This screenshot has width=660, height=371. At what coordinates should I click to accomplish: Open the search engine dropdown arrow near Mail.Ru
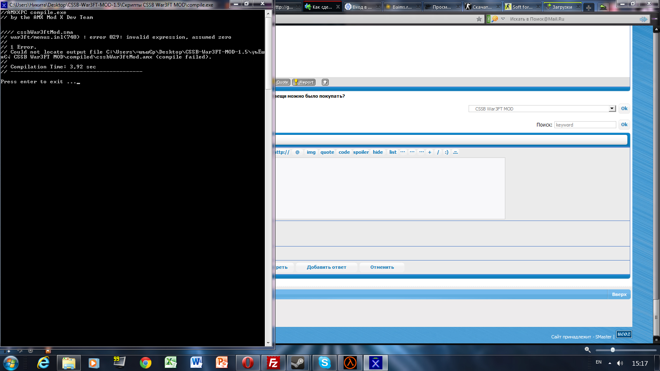click(503, 19)
